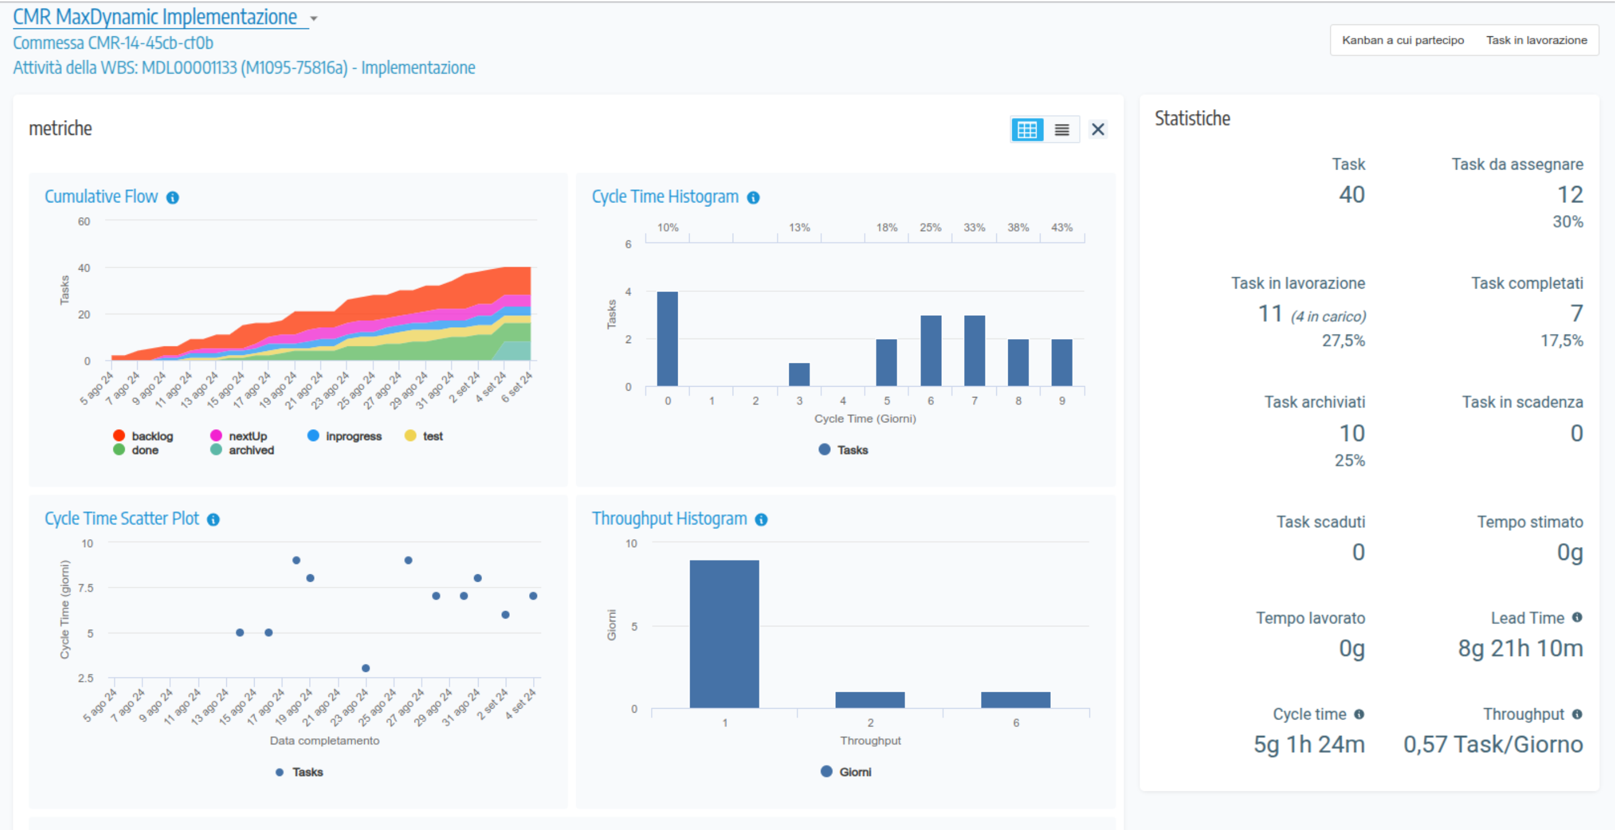This screenshot has width=1615, height=830.
Task: Click the Cumulative Flow chart title
Action: click(101, 197)
